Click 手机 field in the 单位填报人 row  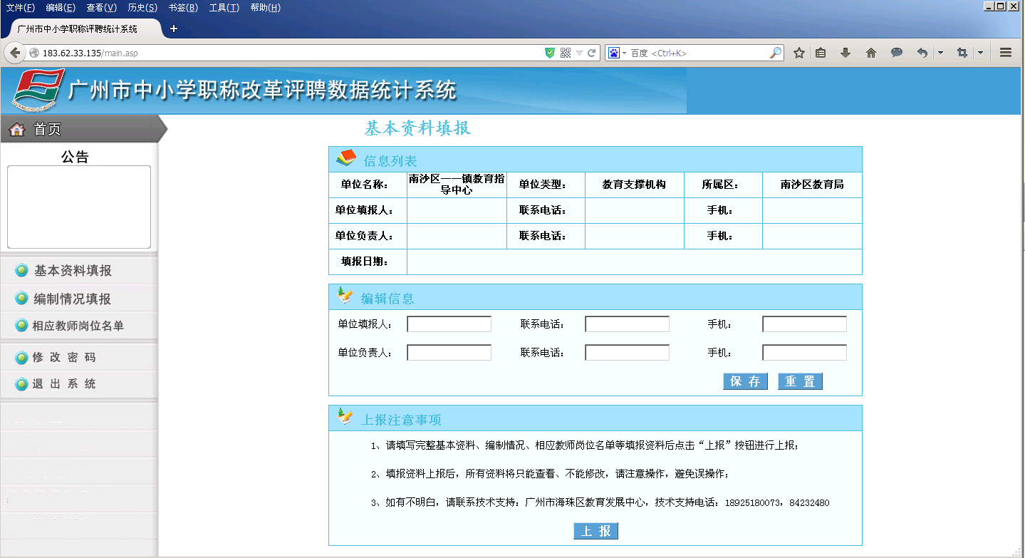805,324
